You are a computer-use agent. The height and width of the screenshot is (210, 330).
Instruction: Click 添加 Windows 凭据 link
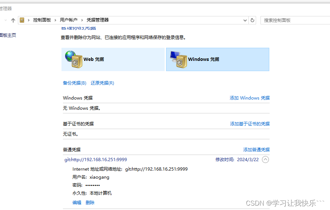point(250,98)
